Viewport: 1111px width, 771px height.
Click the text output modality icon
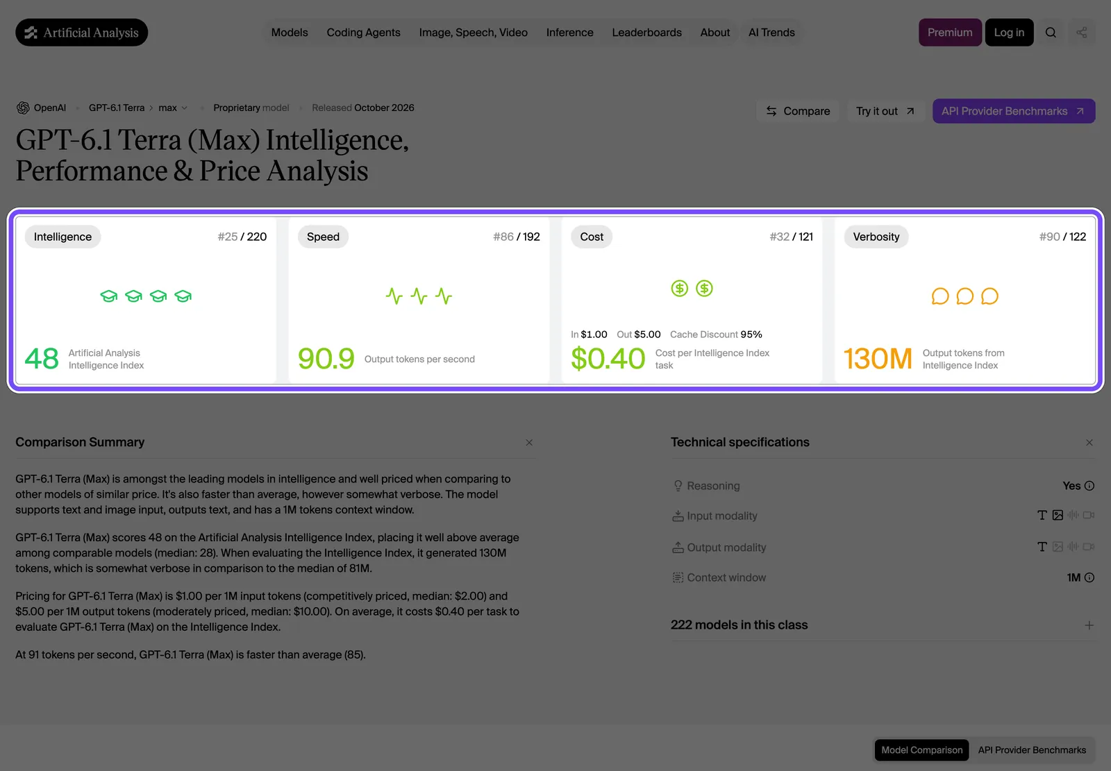tap(1042, 547)
